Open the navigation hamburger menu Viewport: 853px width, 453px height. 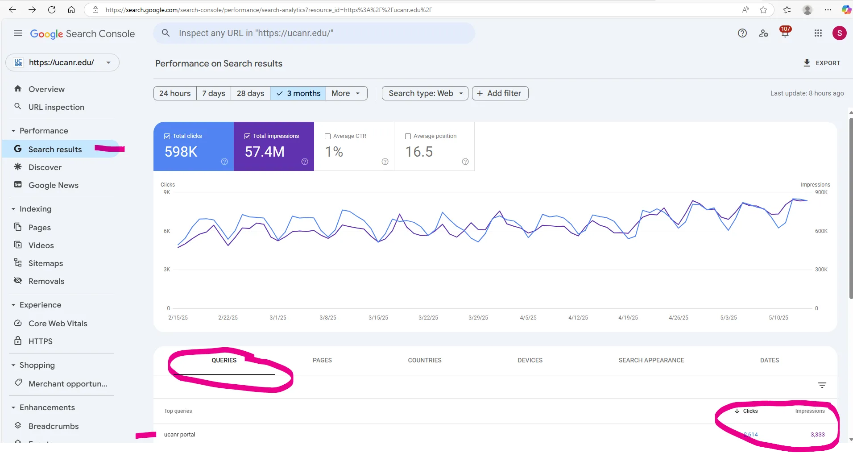point(17,33)
